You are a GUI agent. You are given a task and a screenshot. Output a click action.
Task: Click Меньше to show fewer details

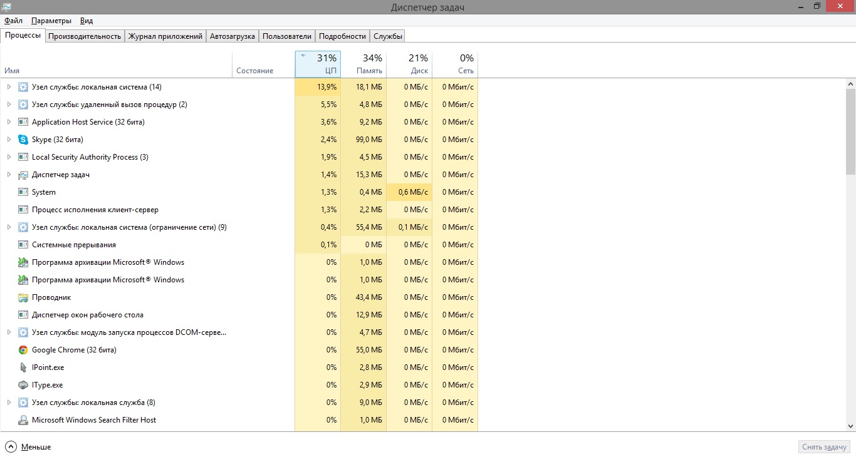click(28, 447)
